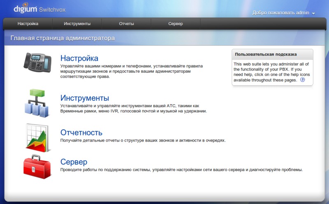
Task: Follow the large Сервер heading link
Action: point(74,162)
